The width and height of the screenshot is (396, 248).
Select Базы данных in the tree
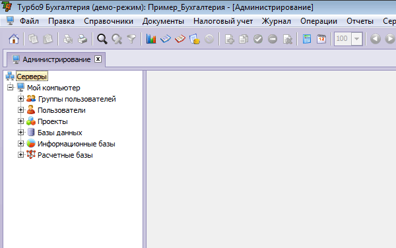pyautogui.click(x=60, y=133)
